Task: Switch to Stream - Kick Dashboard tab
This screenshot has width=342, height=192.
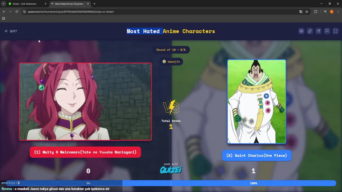Action: [x=24, y=4]
